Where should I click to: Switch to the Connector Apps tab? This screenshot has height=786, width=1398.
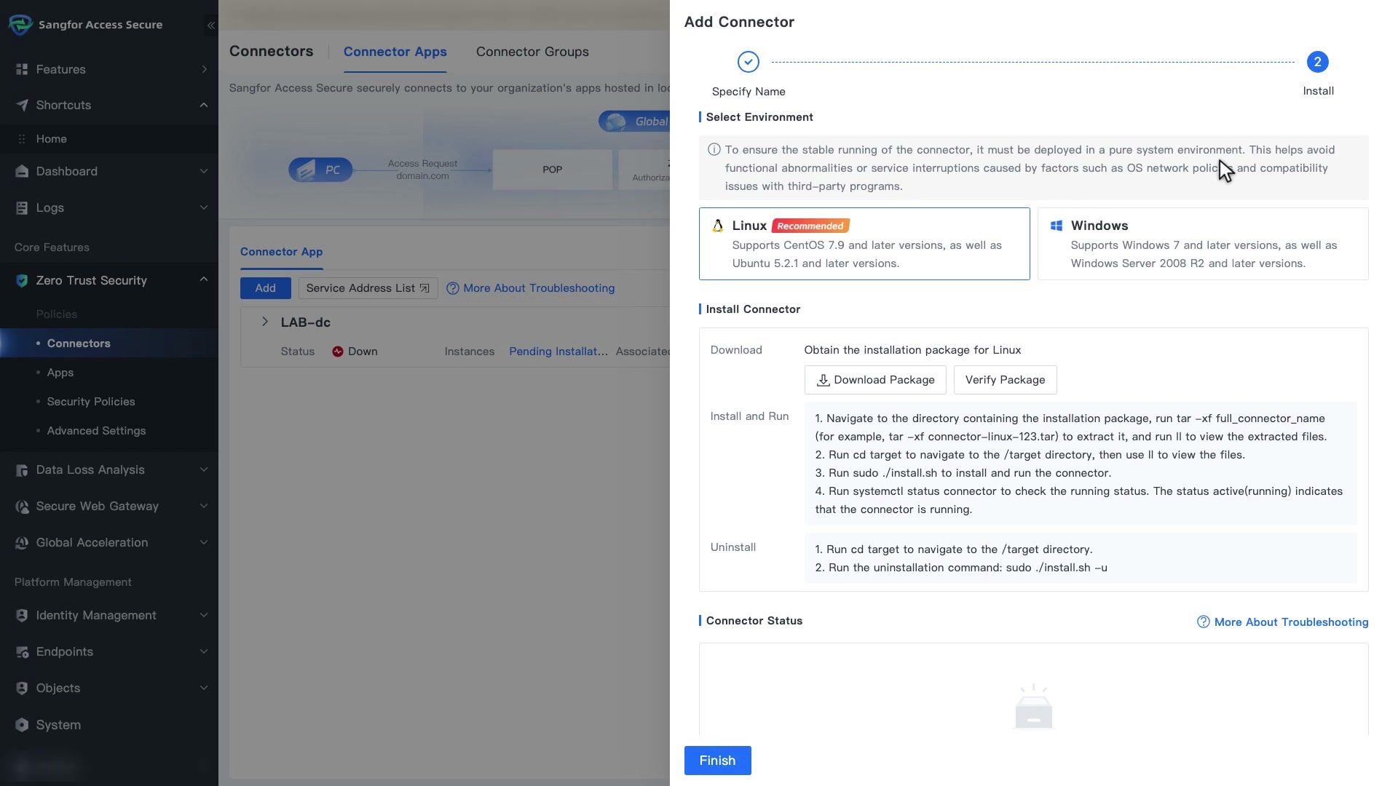pos(395,52)
